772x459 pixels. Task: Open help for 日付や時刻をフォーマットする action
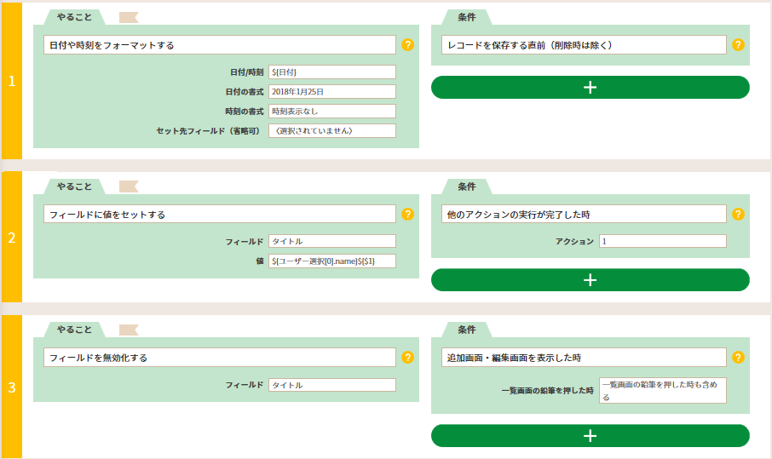coord(407,45)
